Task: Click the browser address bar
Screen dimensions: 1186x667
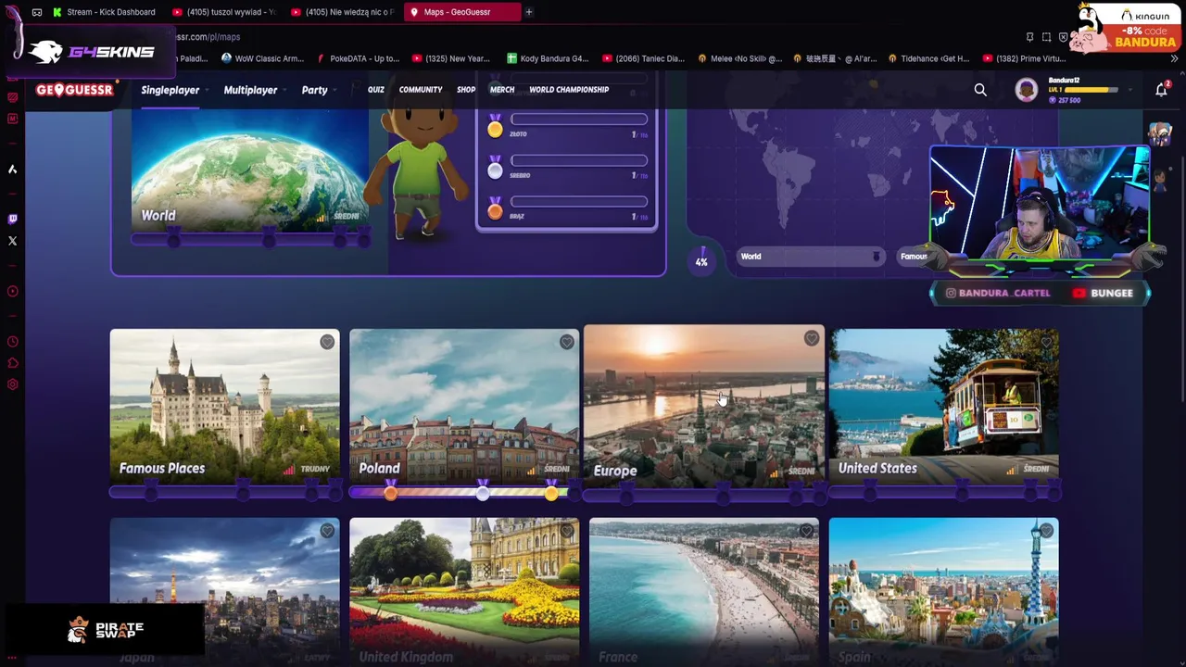Action: [x=593, y=37]
